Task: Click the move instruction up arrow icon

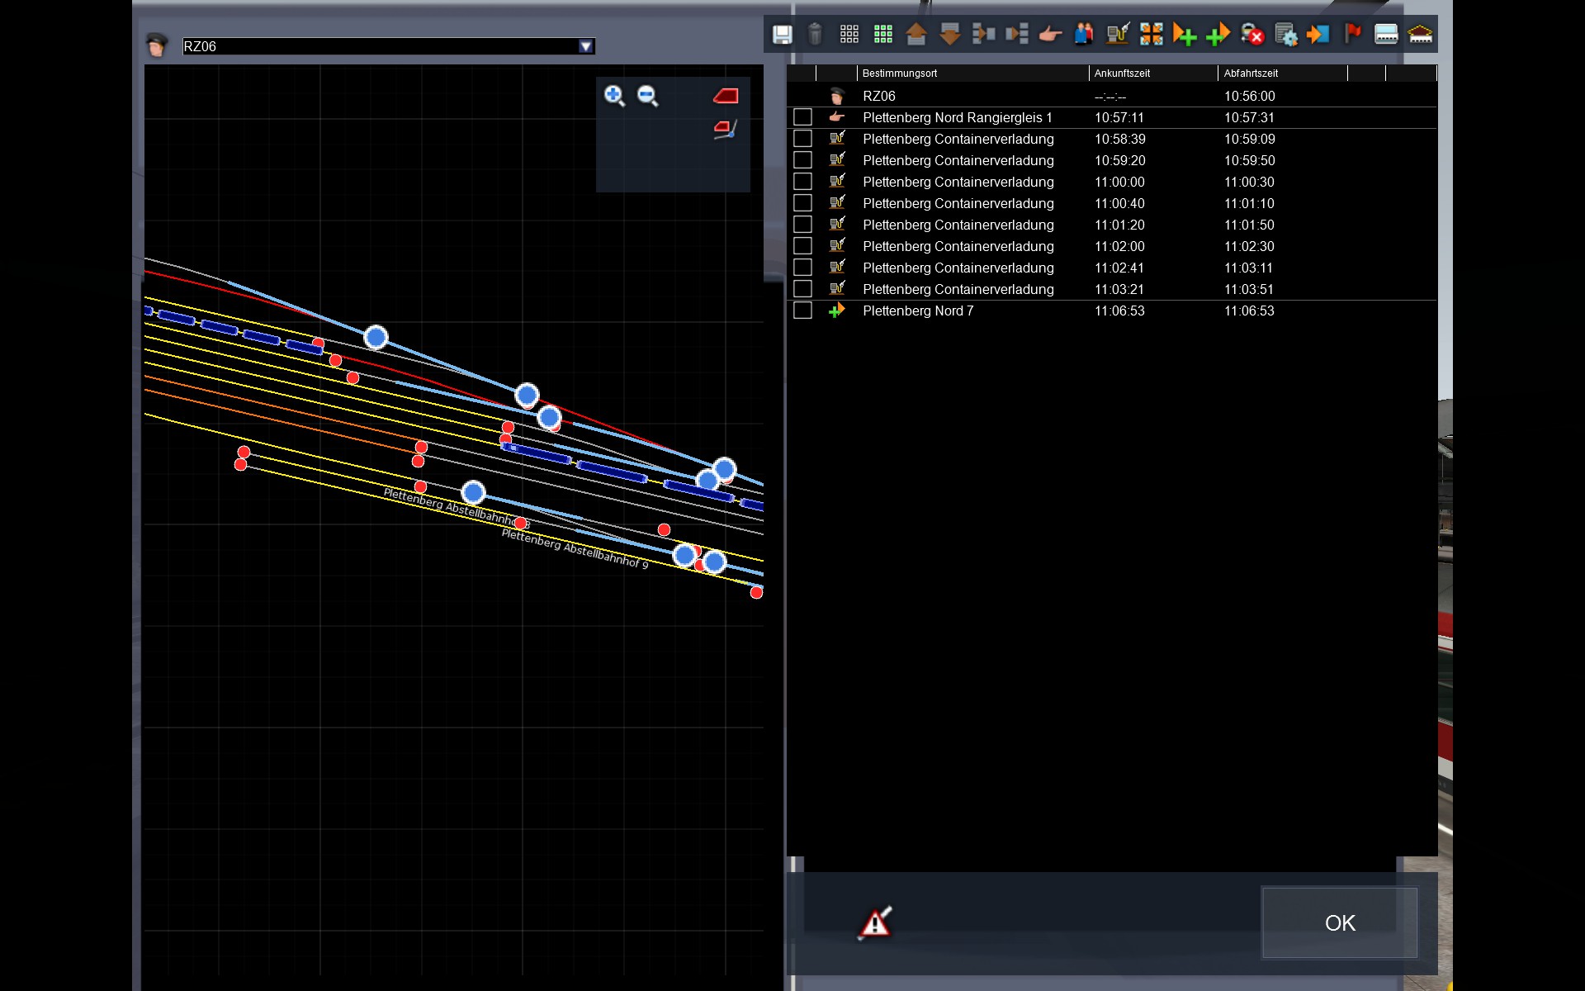Action: point(916,34)
